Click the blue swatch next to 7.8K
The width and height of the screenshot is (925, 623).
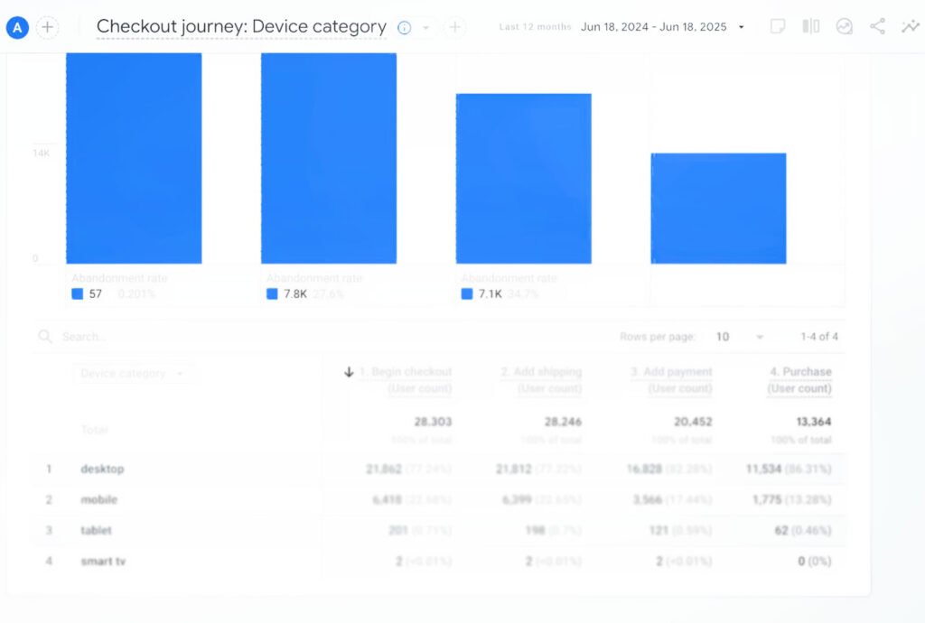tap(272, 293)
